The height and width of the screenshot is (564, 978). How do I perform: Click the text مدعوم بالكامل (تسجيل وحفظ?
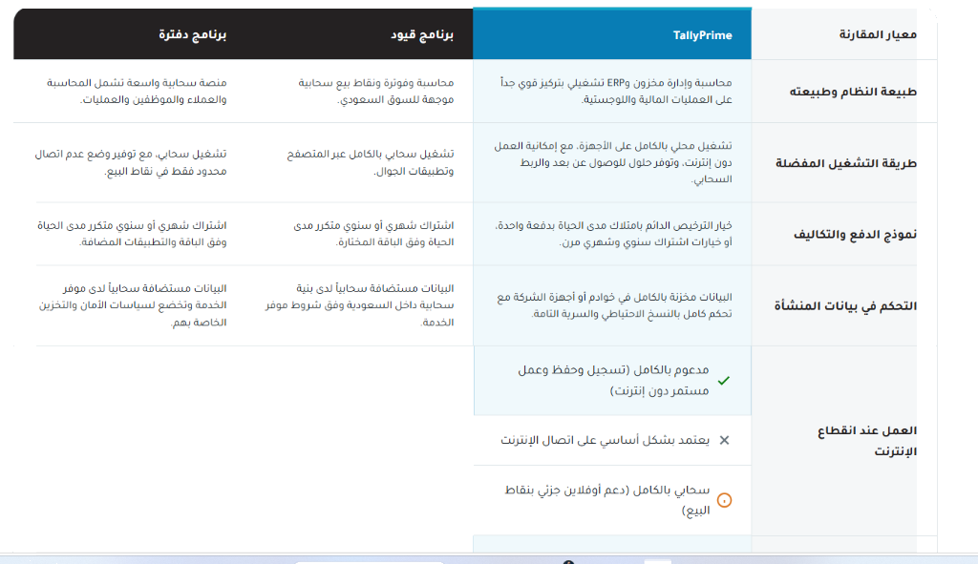click(x=613, y=380)
